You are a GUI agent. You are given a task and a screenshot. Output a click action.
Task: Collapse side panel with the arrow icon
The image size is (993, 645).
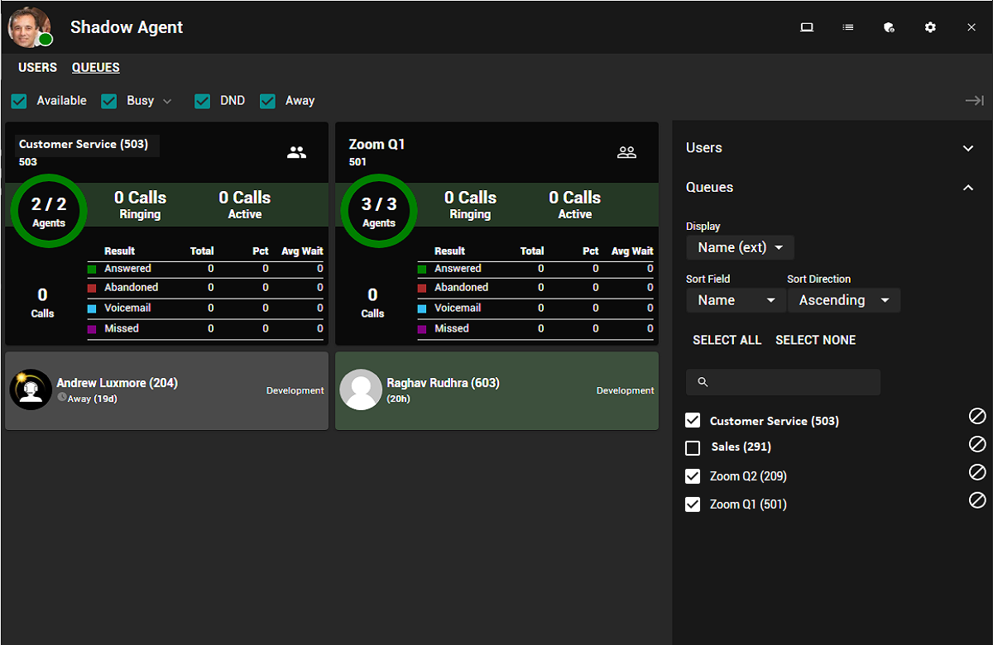point(974,101)
